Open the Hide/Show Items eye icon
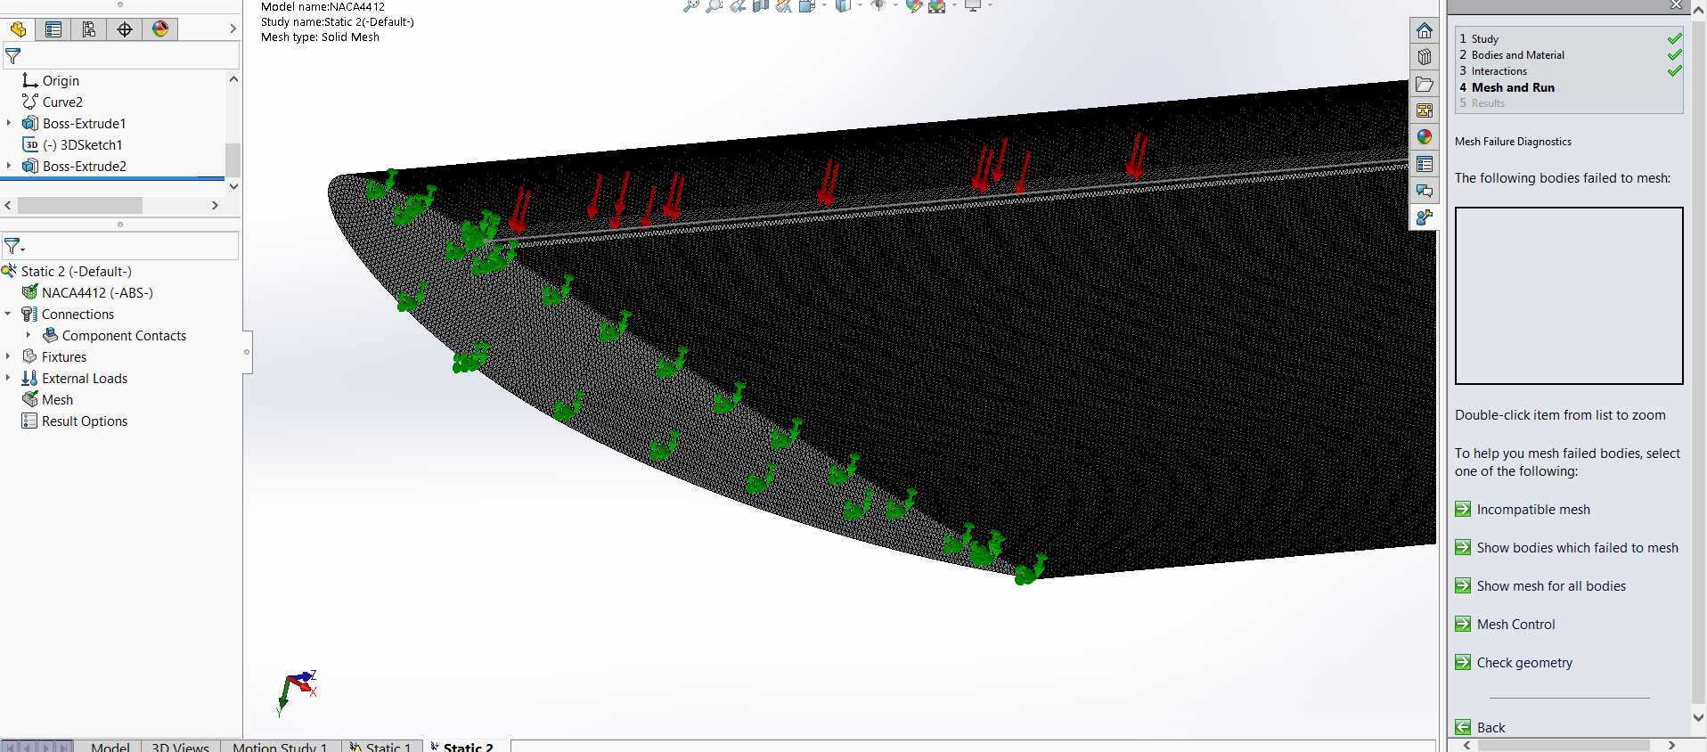 tap(878, 5)
